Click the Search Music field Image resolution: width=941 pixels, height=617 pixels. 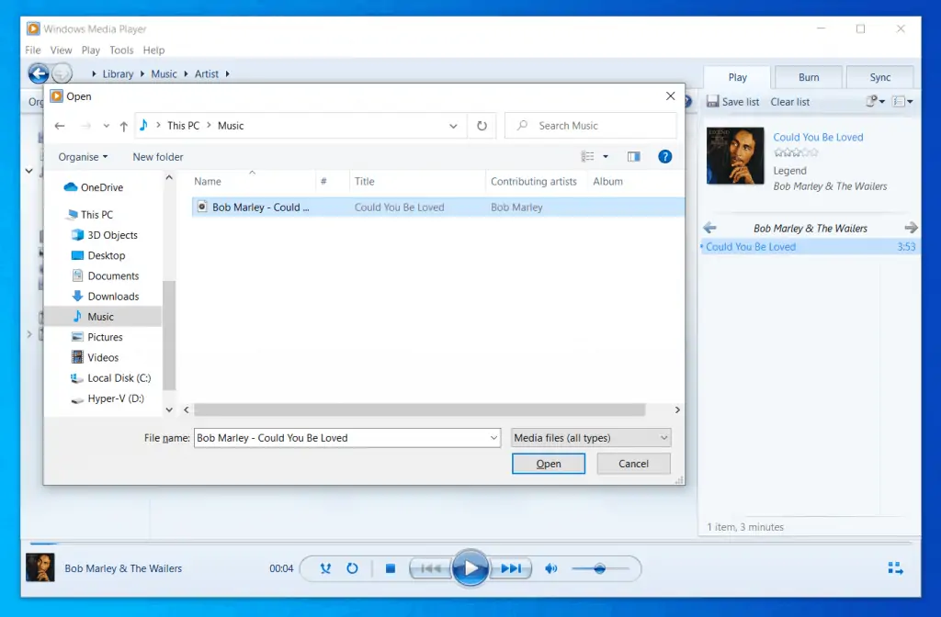tap(591, 126)
